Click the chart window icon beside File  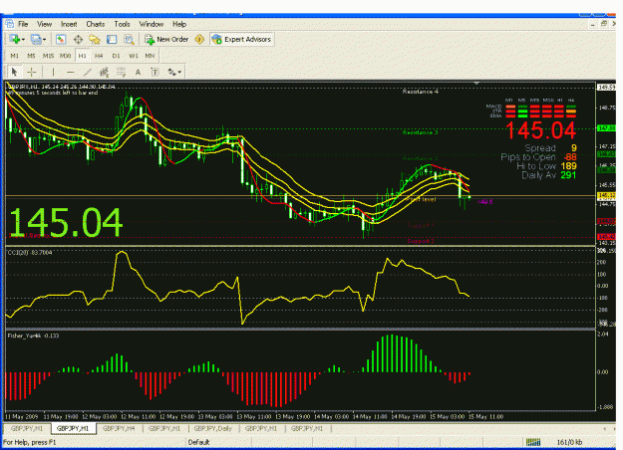coord(10,24)
